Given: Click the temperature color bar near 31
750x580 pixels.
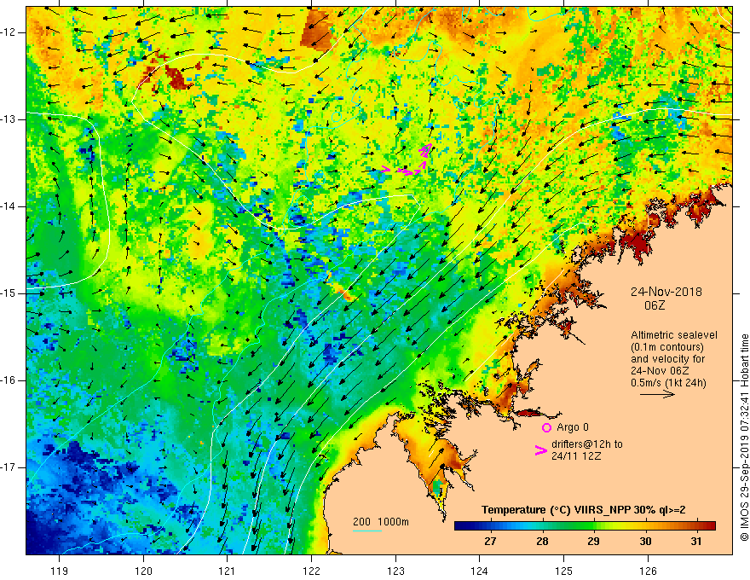Looking at the screenshot, I should (x=696, y=526).
